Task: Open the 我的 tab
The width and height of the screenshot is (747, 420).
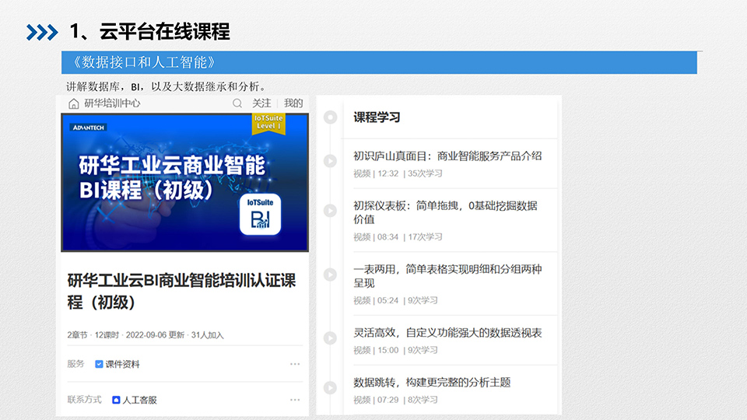Action: 293,103
